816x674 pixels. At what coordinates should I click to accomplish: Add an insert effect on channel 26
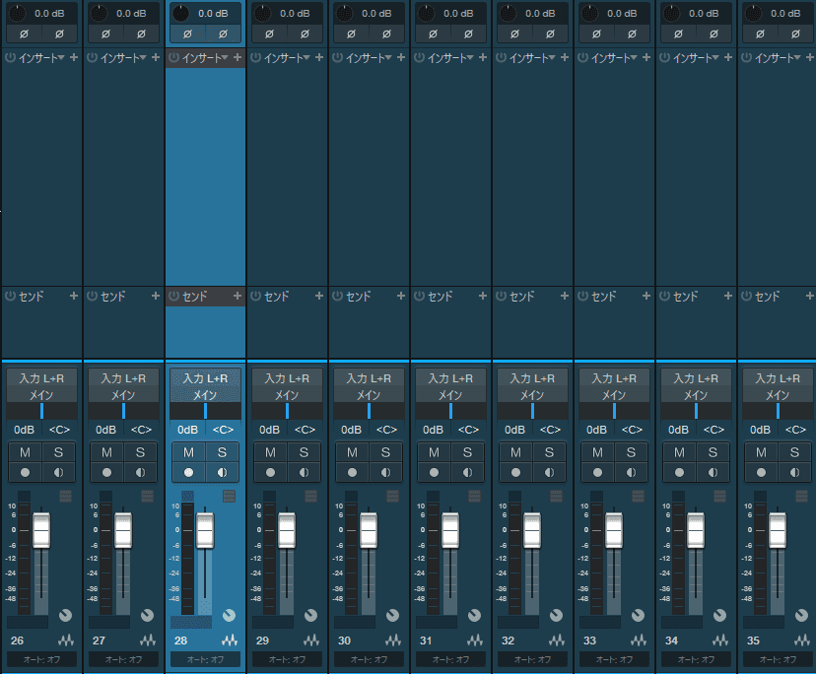(x=74, y=57)
